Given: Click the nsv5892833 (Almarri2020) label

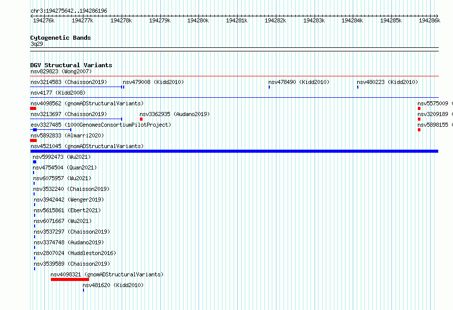Looking at the screenshot, I should pos(67,135).
